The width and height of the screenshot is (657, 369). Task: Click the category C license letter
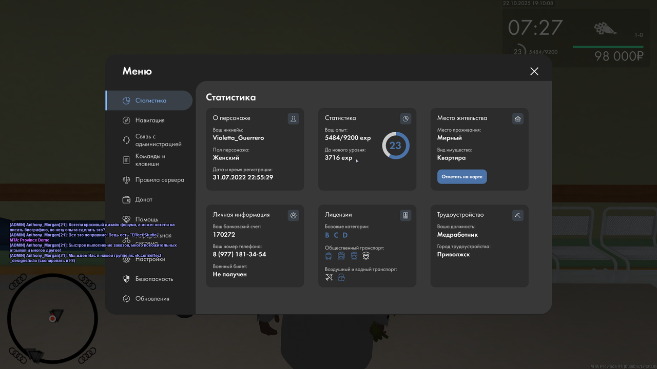coord(336,235)
